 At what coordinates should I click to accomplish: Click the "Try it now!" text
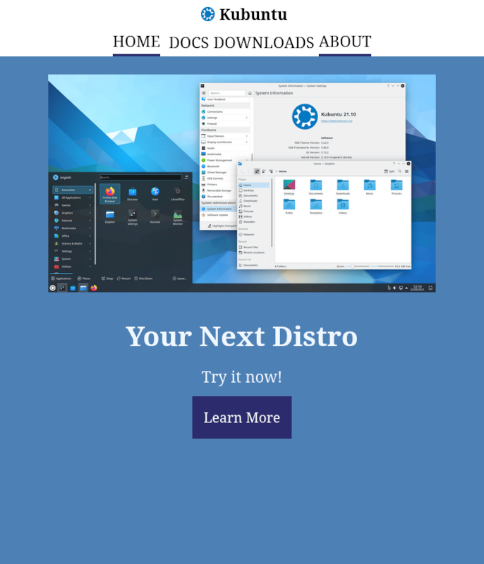pyautogui.click(x=242, y=377)
